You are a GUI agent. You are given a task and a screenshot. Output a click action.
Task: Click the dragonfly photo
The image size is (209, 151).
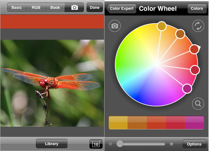(52, 83)
